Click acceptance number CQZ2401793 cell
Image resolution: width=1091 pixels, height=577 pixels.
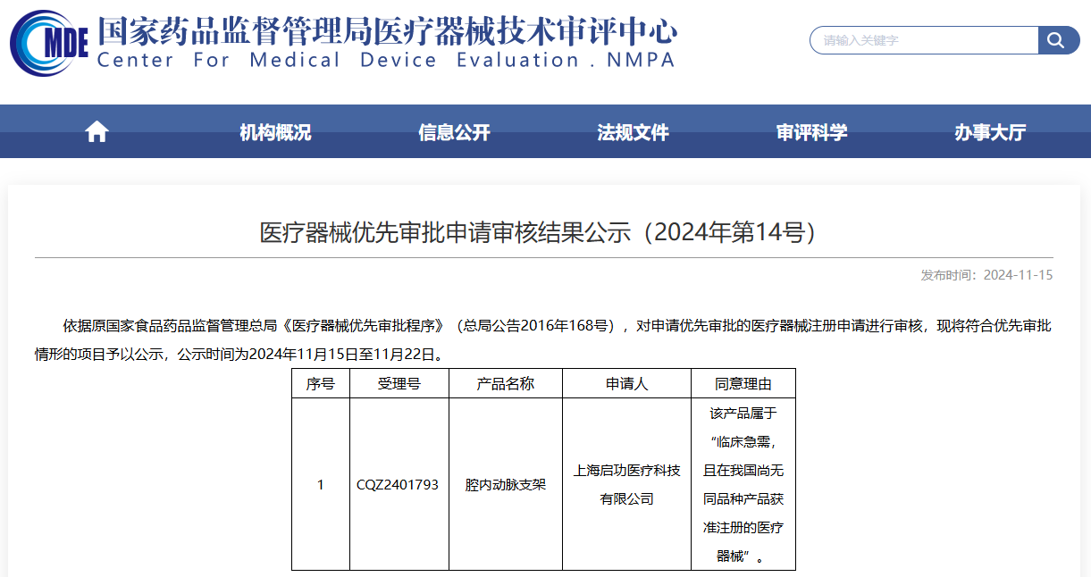coord(399,484)
